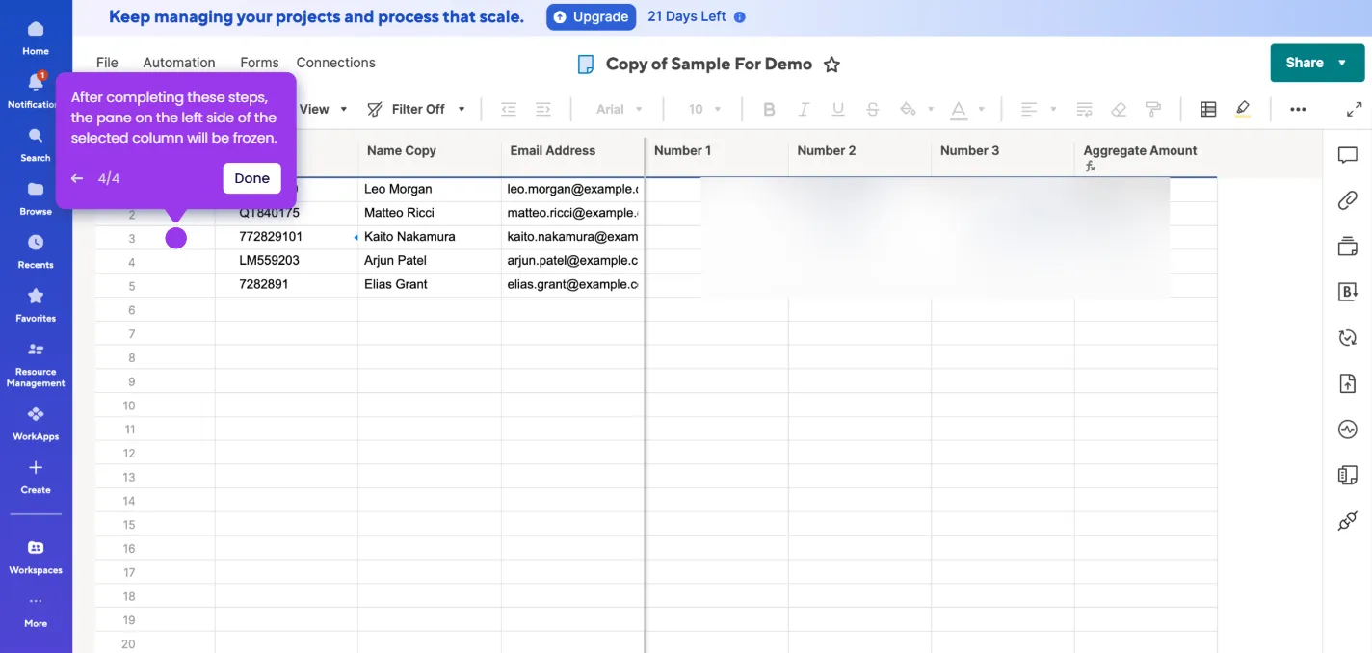Click the 21 Days Left info icon

739,17
